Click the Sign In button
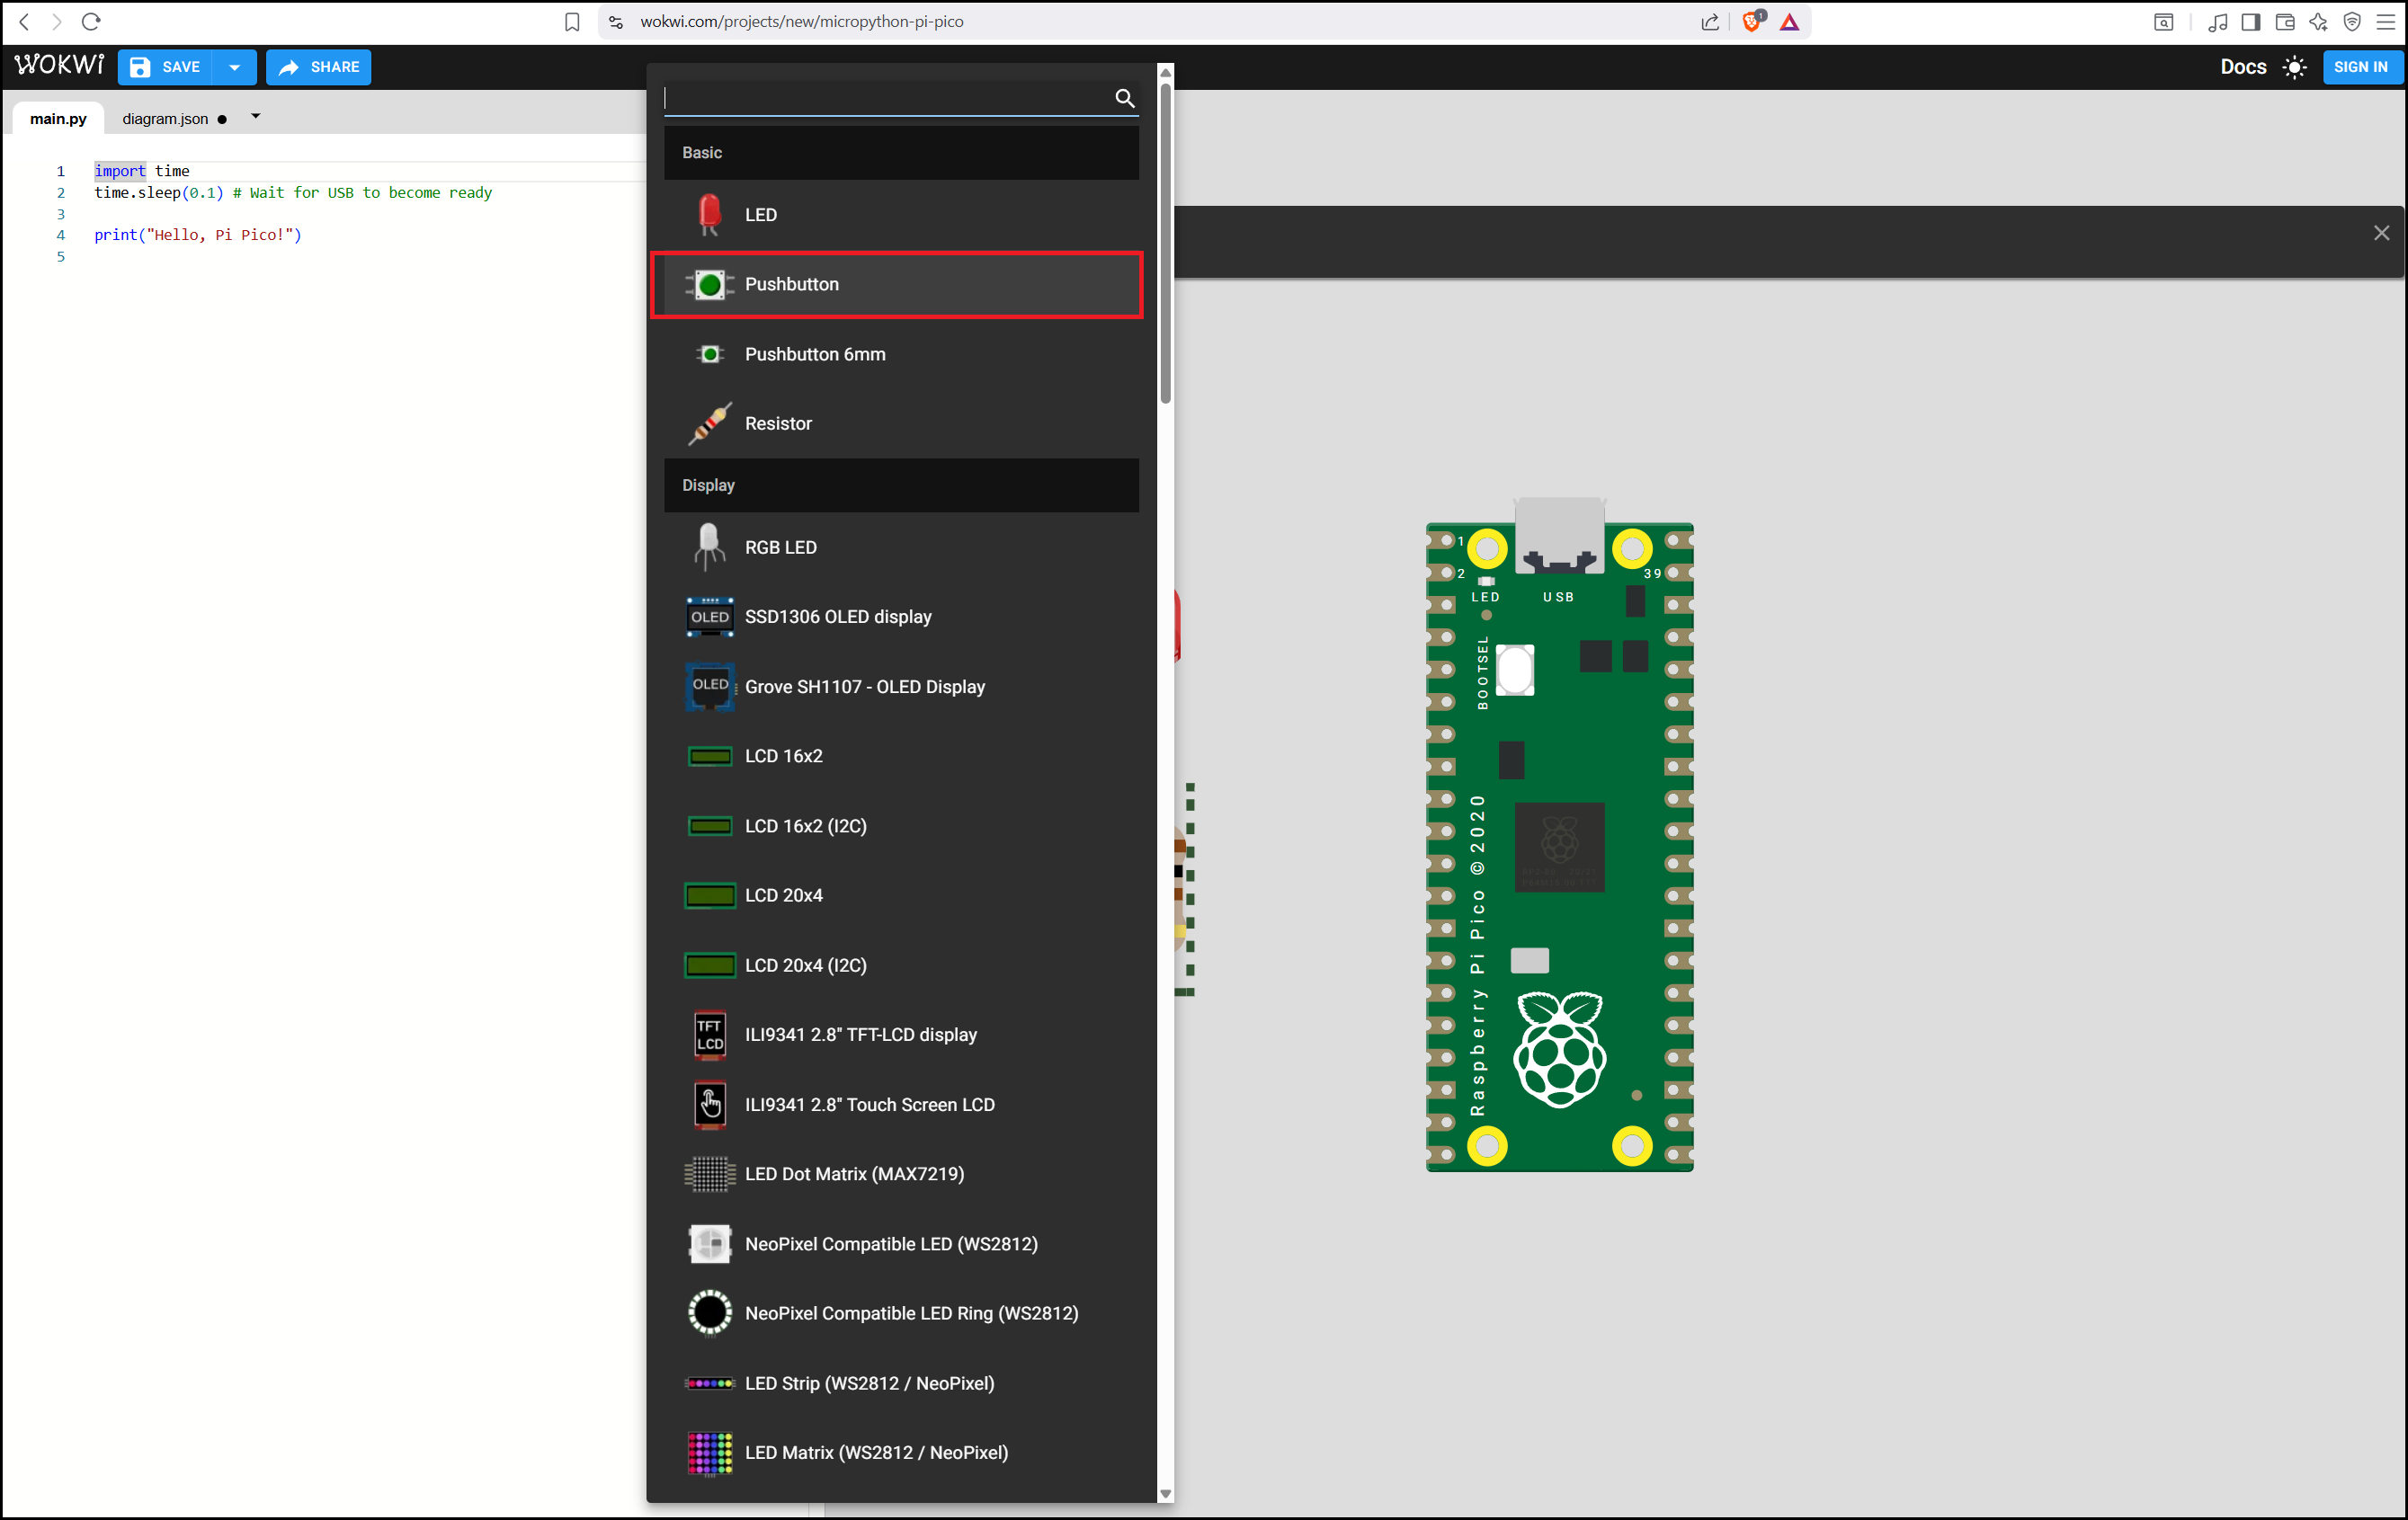Image resolution: width=2408 pixels, height=1520 pixels. coord(2361,67)
